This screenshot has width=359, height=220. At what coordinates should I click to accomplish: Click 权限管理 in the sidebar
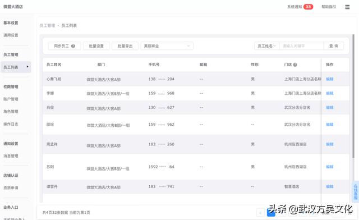tap(11, 86)
